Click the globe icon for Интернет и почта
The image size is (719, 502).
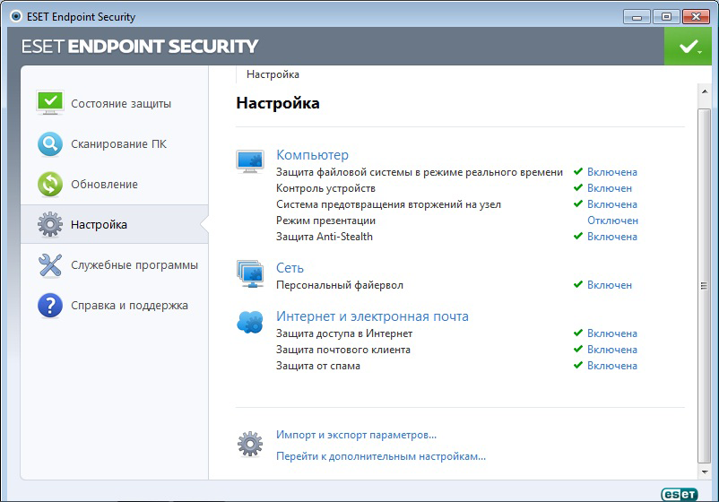[x=250, y=322]
